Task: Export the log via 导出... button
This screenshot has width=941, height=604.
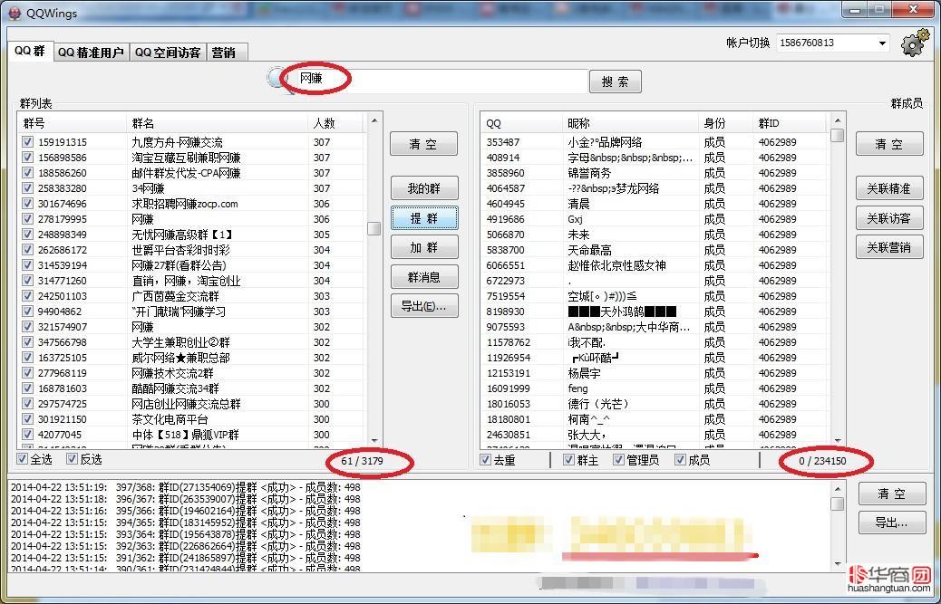Action: [892, 523]
